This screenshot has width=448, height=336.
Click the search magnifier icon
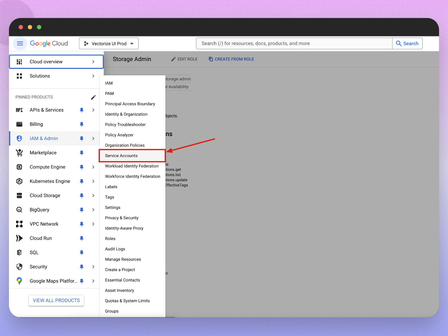(398, 43)
